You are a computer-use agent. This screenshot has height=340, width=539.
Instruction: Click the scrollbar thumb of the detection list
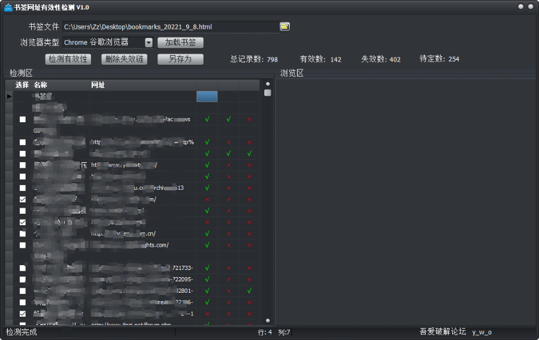pos(268,93)
